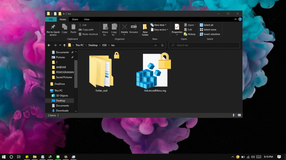This screenshot has height=160, width=286.
Task: Click Select none
Action: point(208,30)
